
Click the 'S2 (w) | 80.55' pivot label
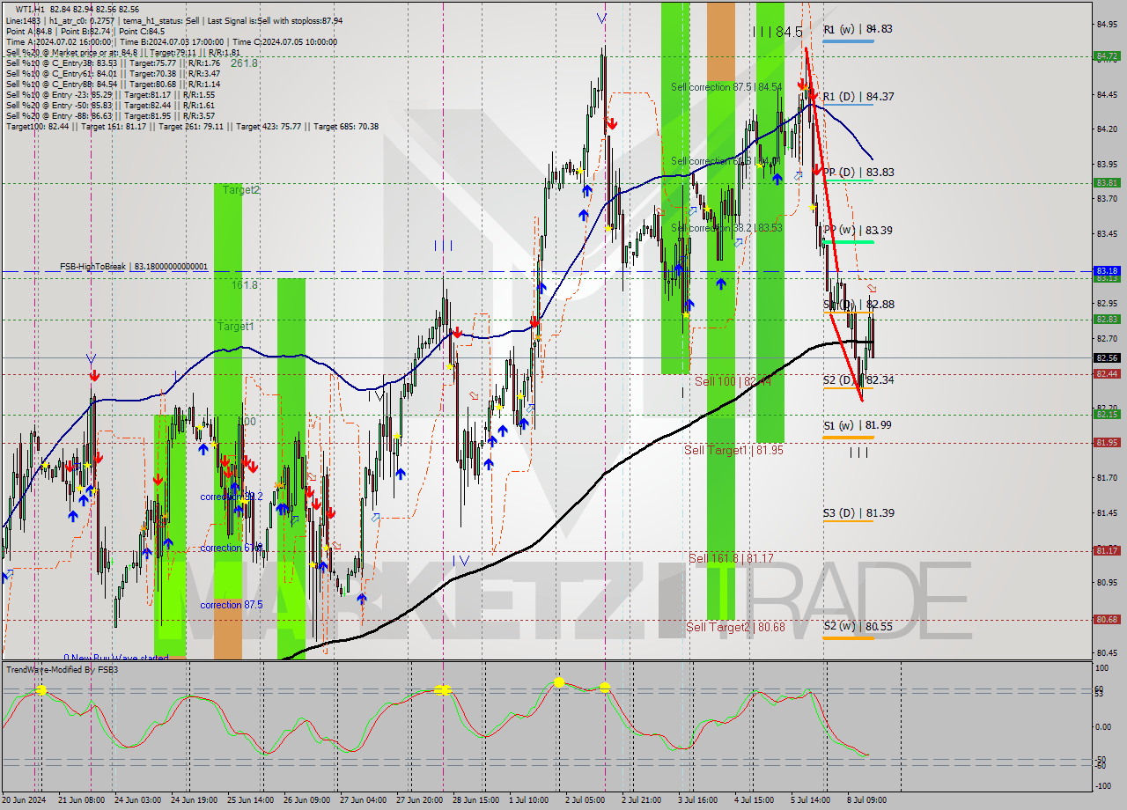(858, 627)
